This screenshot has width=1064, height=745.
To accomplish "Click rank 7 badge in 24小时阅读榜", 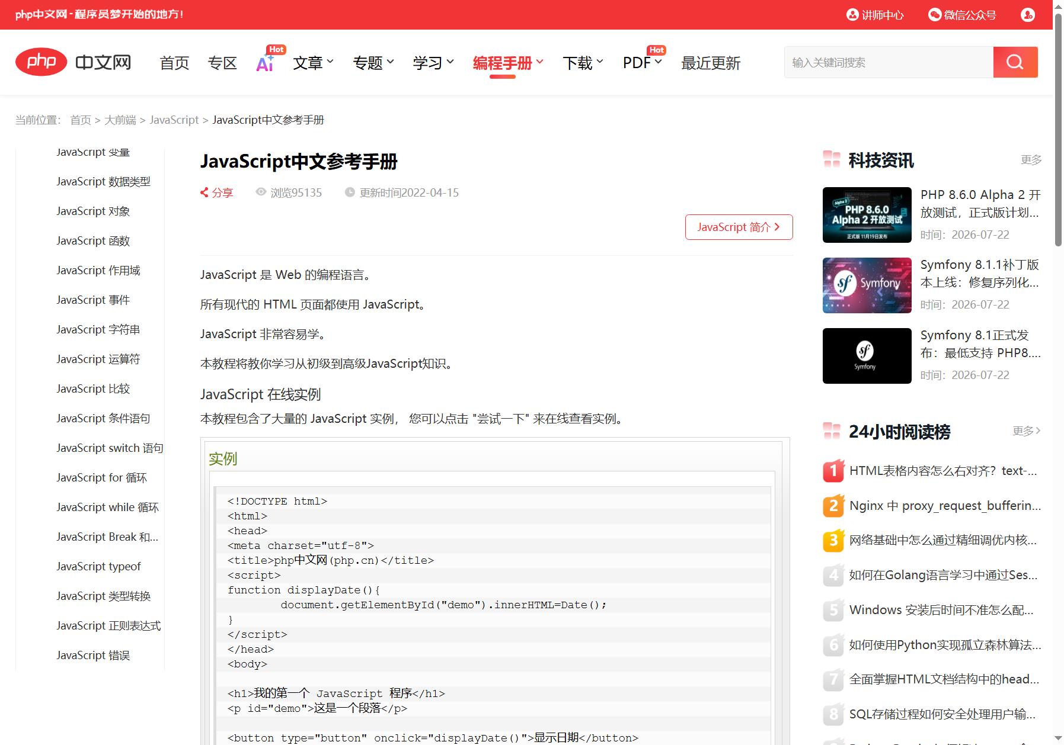I will coord(833,679).
